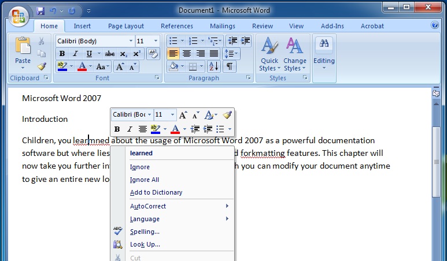Open Paragraph dialog box launcher
The width and height of the screenshot is (447, 261).
tap(248, 77)
